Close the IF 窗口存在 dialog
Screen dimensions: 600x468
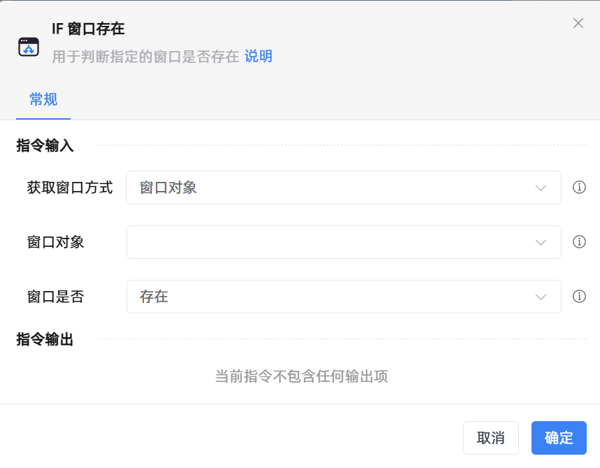tap(578, 23)
